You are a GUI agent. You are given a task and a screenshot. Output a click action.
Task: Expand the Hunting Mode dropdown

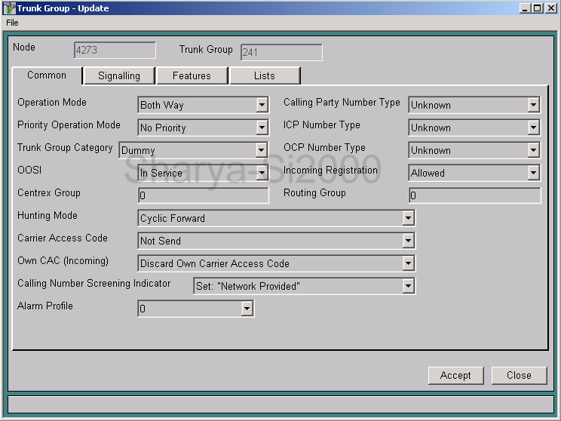tap(408, 218)
